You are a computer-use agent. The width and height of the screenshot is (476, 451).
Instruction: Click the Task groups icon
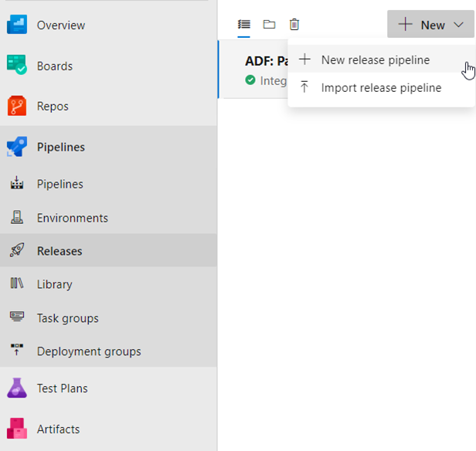17,317
